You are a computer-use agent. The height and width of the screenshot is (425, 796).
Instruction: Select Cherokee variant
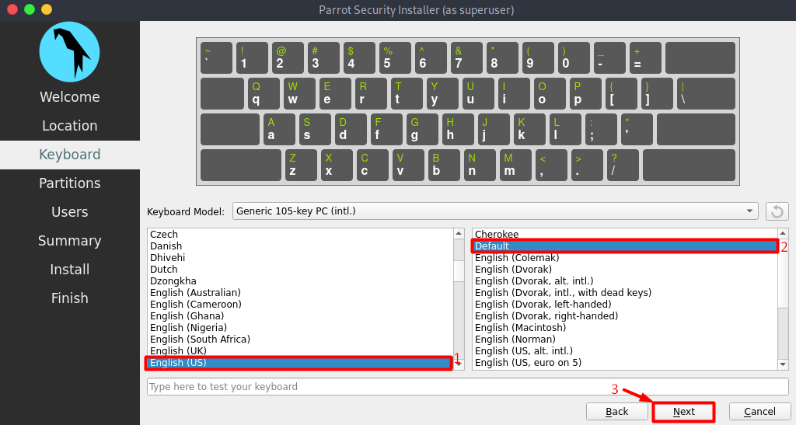click(x=625, y=235)
